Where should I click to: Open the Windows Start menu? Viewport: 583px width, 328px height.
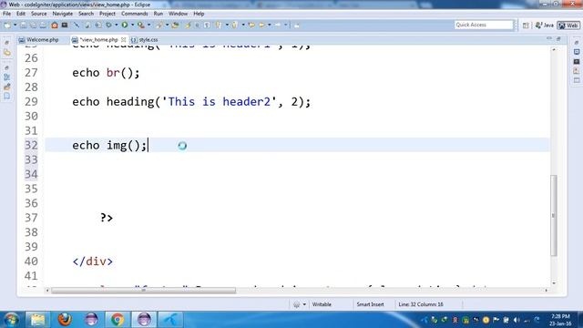[x=11, y=320]
